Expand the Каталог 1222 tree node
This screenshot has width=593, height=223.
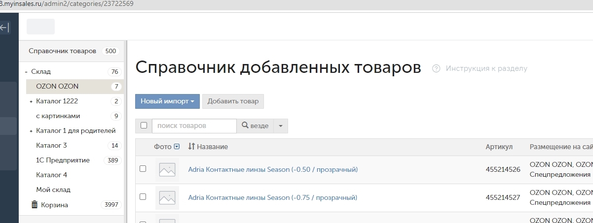click(31, 101)
